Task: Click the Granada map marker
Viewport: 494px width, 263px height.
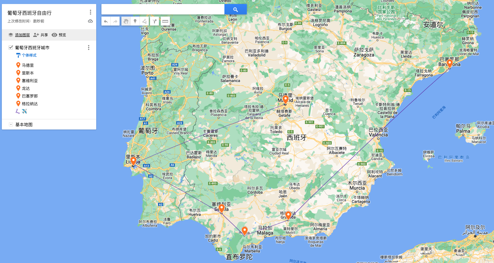Action: point(288,215)
